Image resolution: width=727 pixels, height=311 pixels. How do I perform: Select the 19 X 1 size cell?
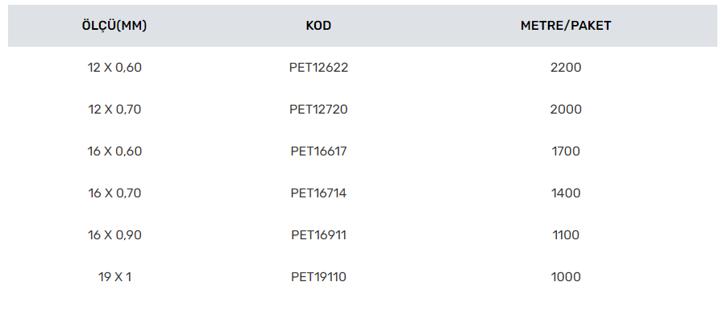(114, 277)
